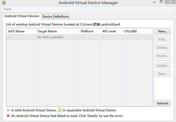This screenshot has width=176, height=122.
Task: Click the red X failed-to-load icon
Action: tap(8, 116)
